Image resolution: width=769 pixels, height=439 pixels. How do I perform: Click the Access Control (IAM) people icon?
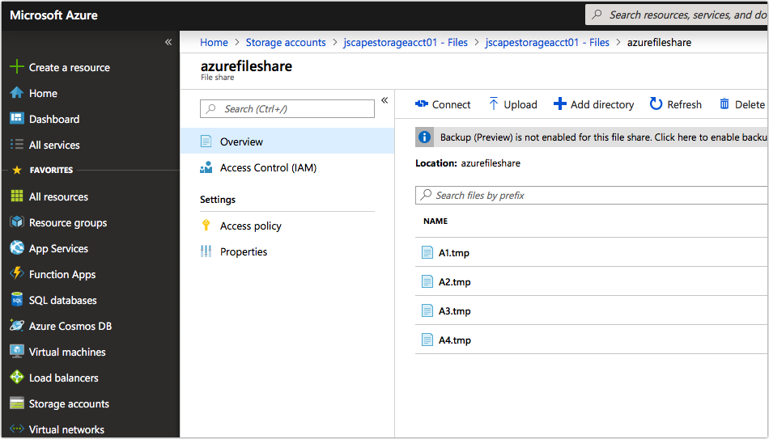[x=206, y=167]
